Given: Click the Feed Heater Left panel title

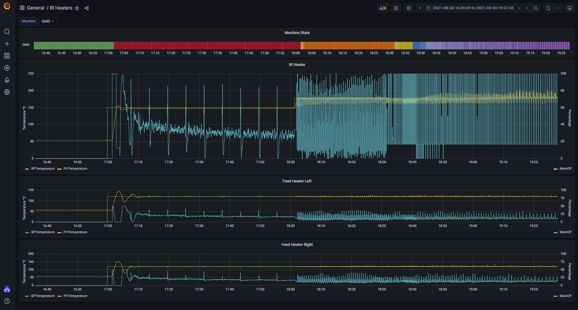Looking at the screenshot, I should tap(297, 181).
